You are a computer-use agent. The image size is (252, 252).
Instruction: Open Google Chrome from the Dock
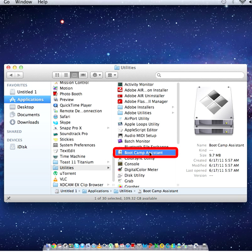pos(54,246)
